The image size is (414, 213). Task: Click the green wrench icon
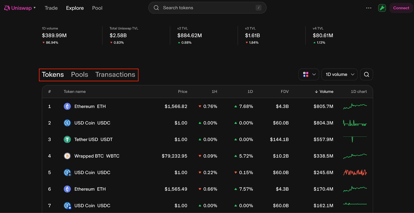tap(382, 8)
